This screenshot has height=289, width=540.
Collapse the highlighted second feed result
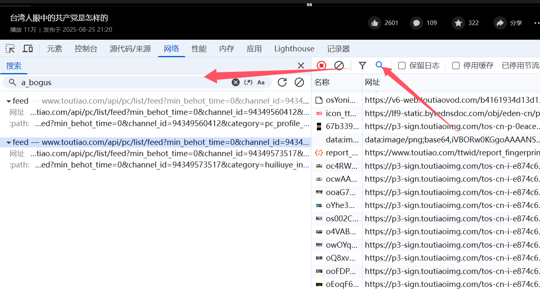(x=9, y=143)
